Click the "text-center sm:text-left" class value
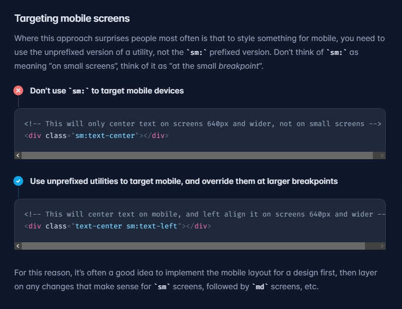The height and width of the screenshot is (309, 402). point(126,226)
